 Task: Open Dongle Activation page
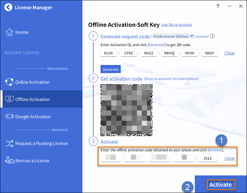click(x=33, y=116)
